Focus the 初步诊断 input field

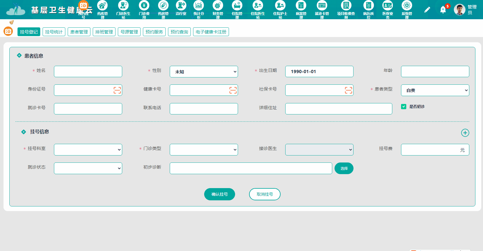pyautogui.click(x=251, y=168)
